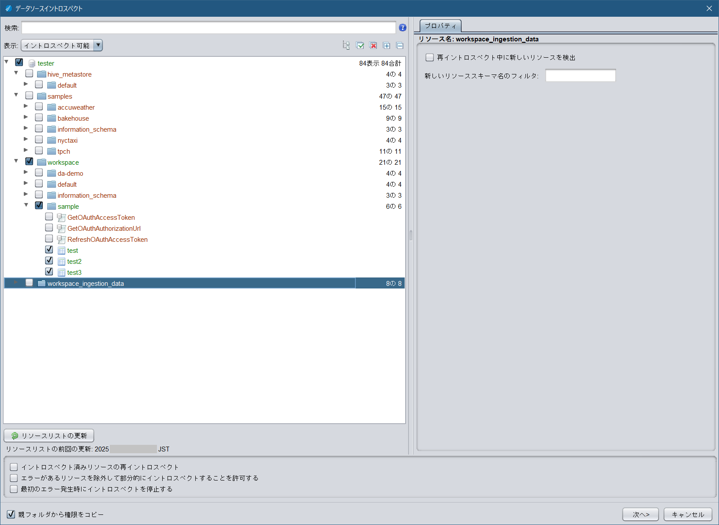Click the test3 table icon
Viewport: 719px width, 525px height.
pyautogui.click(x=62, y=273)
